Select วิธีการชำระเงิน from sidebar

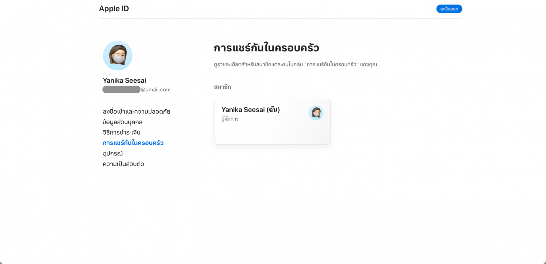click(121, 132)
